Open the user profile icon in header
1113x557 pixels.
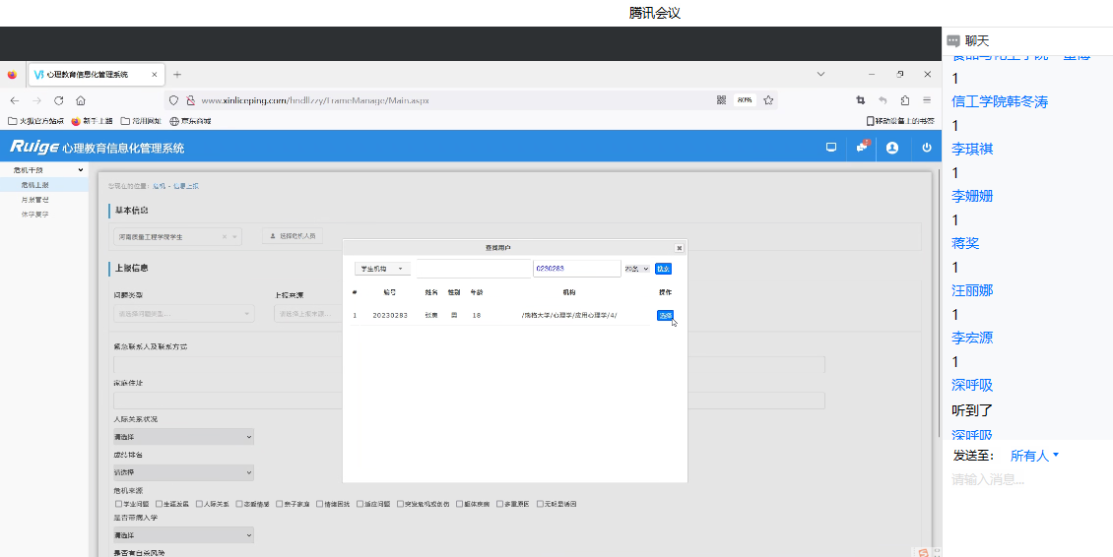click(892, 148)
